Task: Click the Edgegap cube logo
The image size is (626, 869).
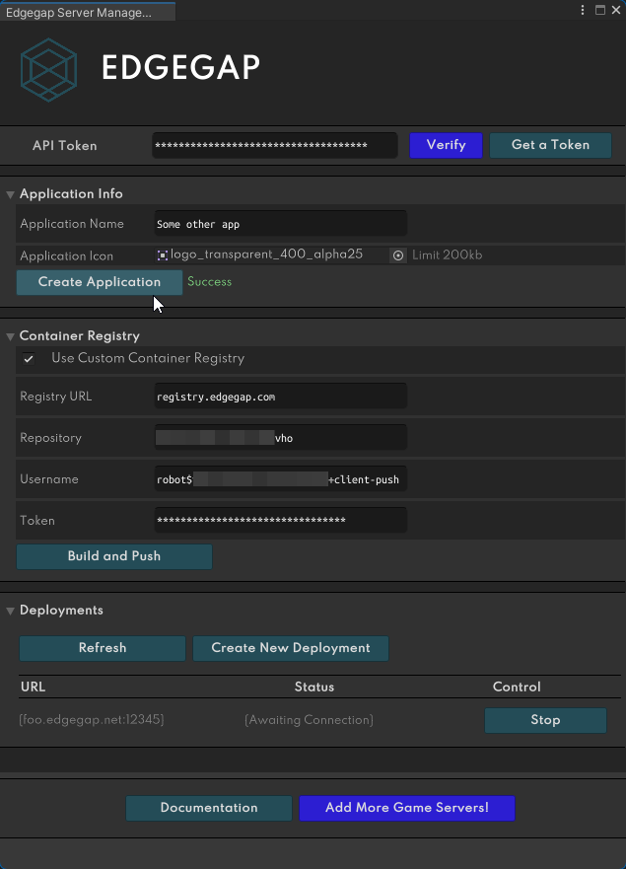Action: (x=48, y=69)
